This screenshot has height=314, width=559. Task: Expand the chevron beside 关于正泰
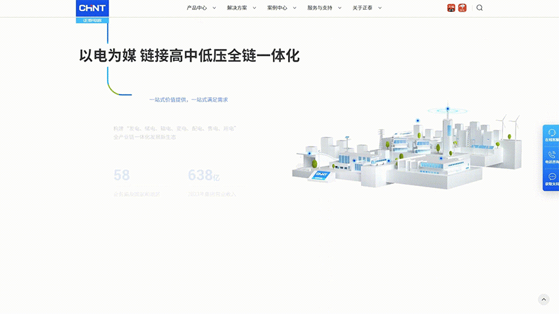[x=380, y=8]
